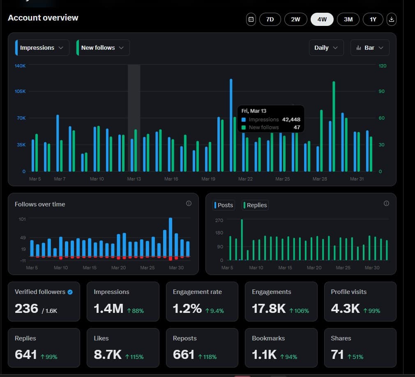
Task: Open the Bar chart type dropdown
Action: click(x=370, y=48)
